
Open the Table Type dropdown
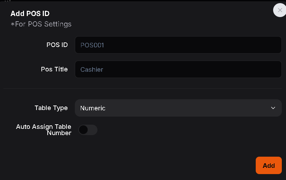click(x=178, y=108)
